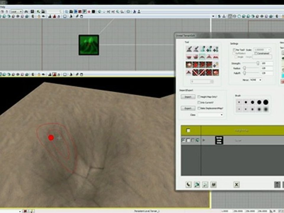The width and height of the screenshot is (284, 213).
Task: Click the black terrain layer thumbnail in Layer row
Action: pos(219,140)
